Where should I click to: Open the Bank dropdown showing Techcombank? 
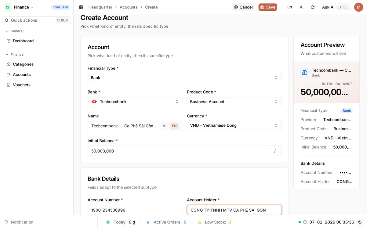135,102
